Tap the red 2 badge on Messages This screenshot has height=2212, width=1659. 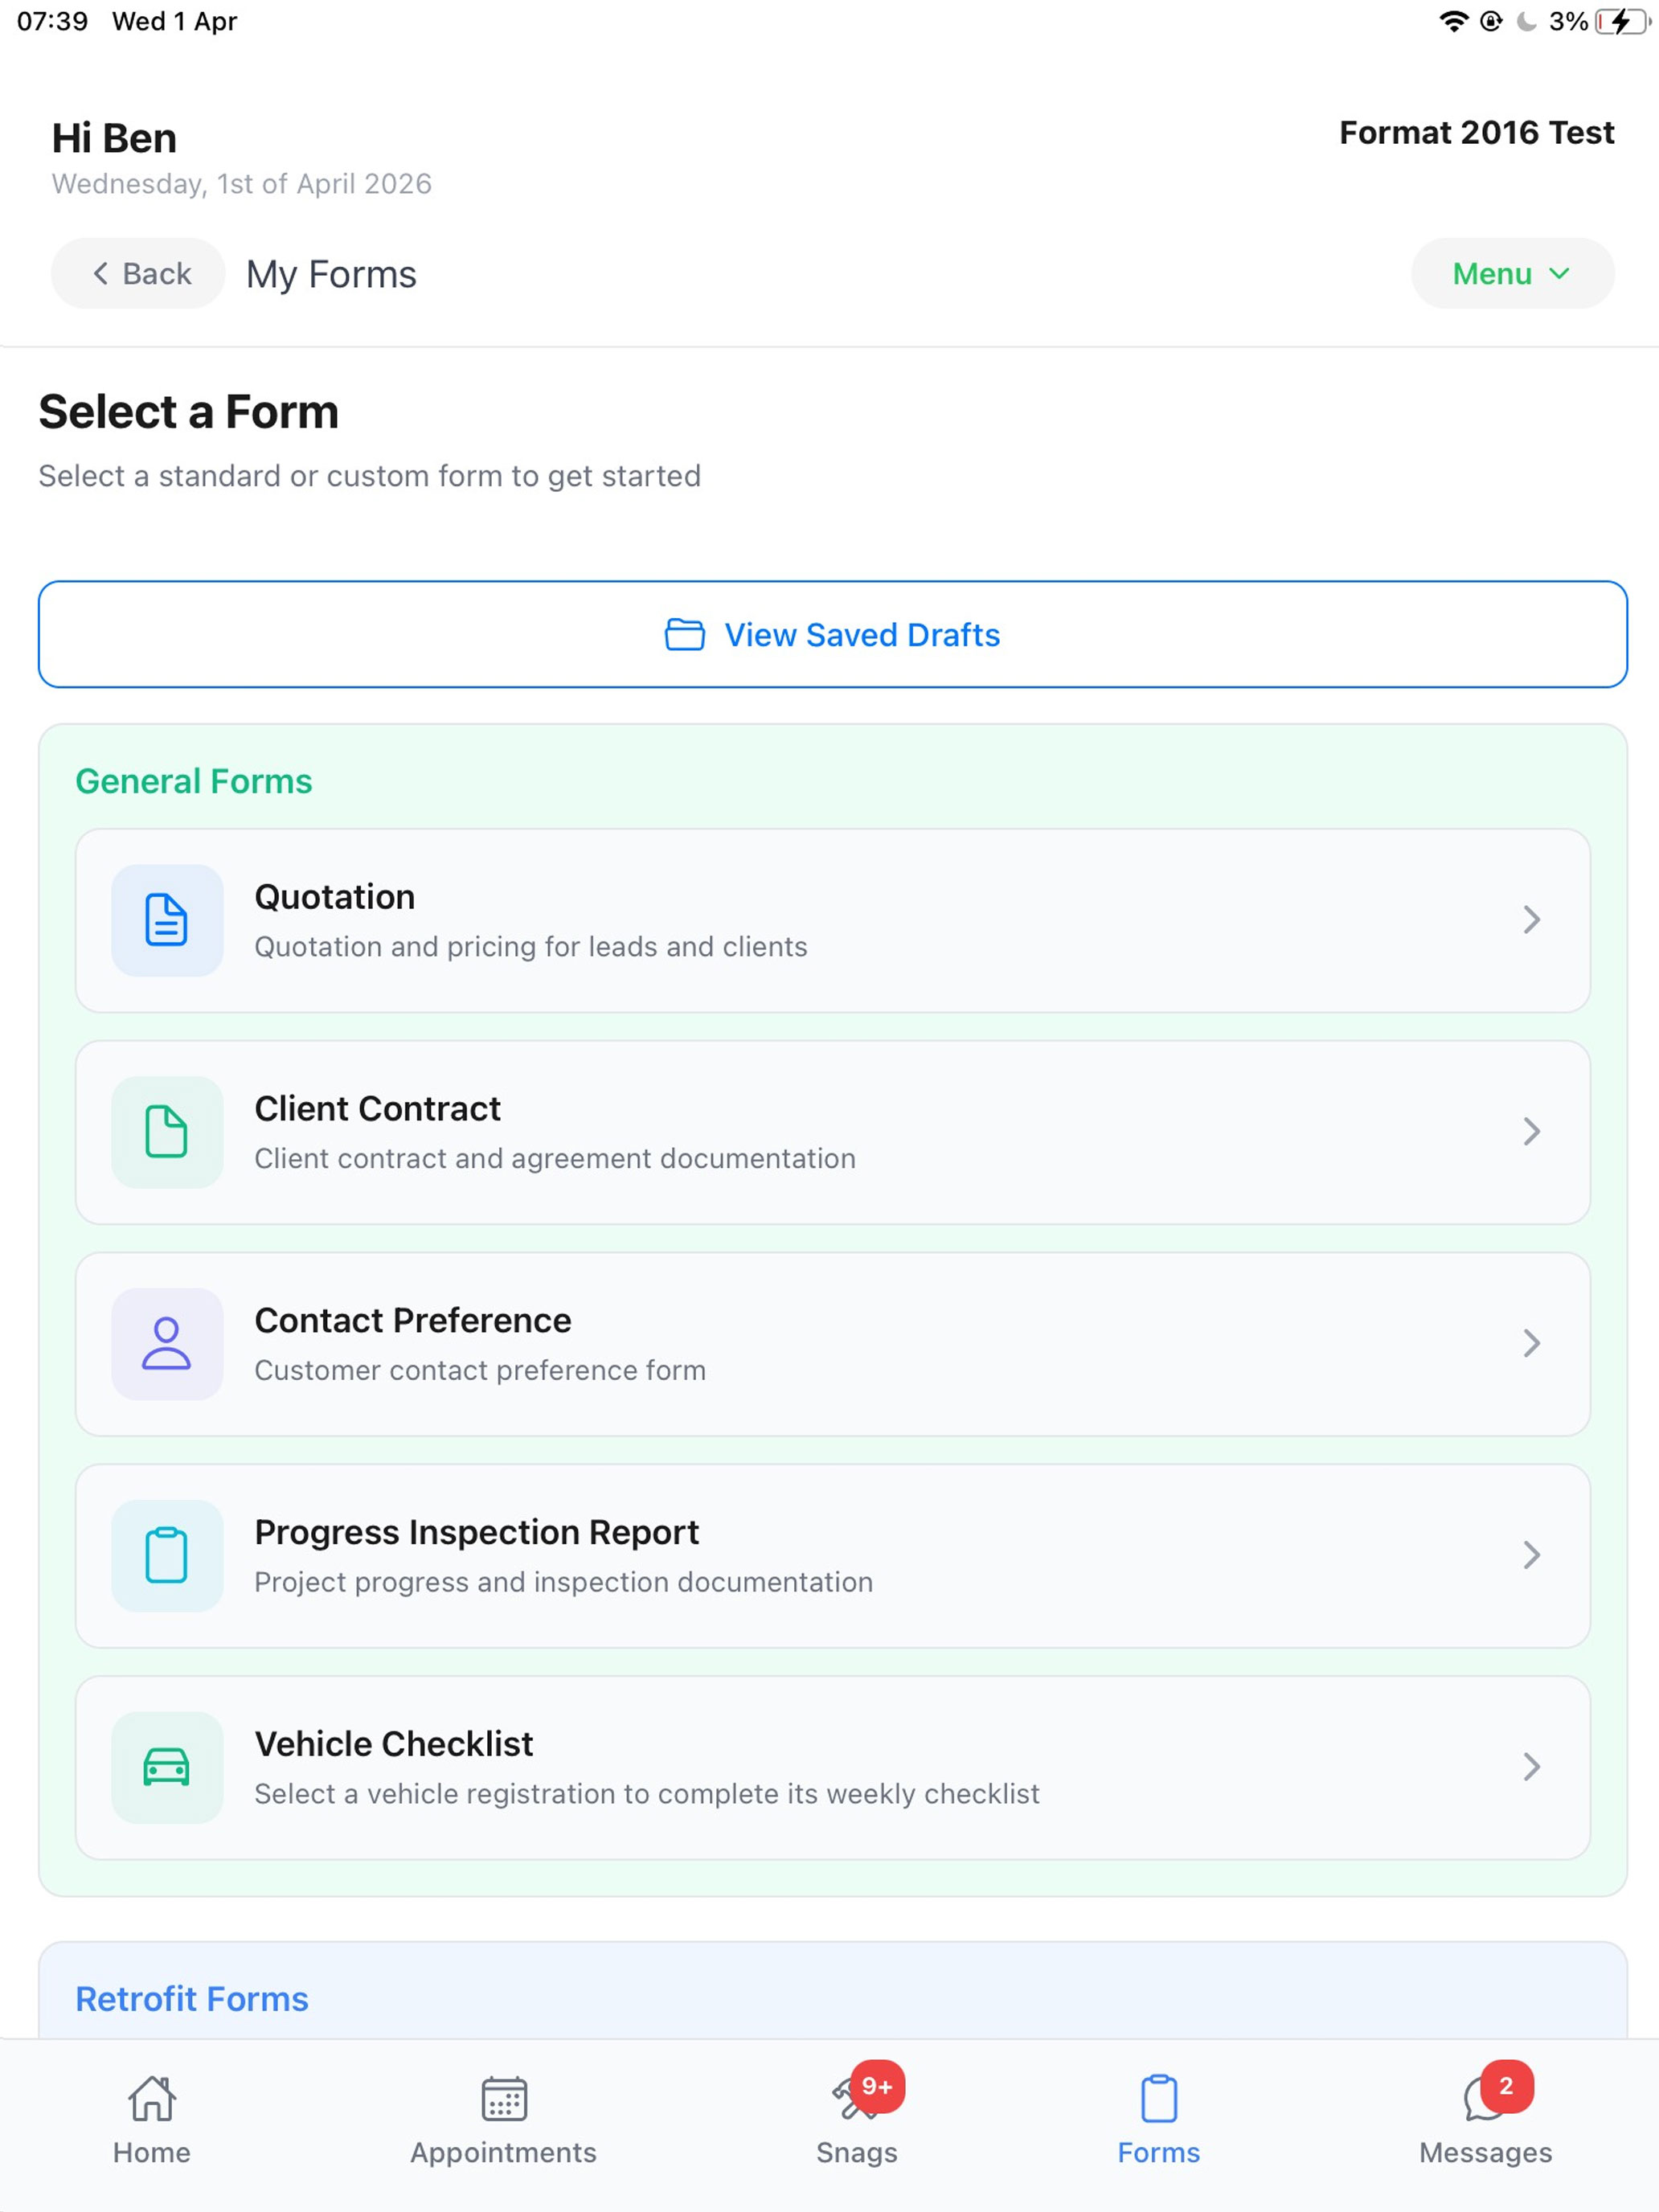coord(1506,2086)
